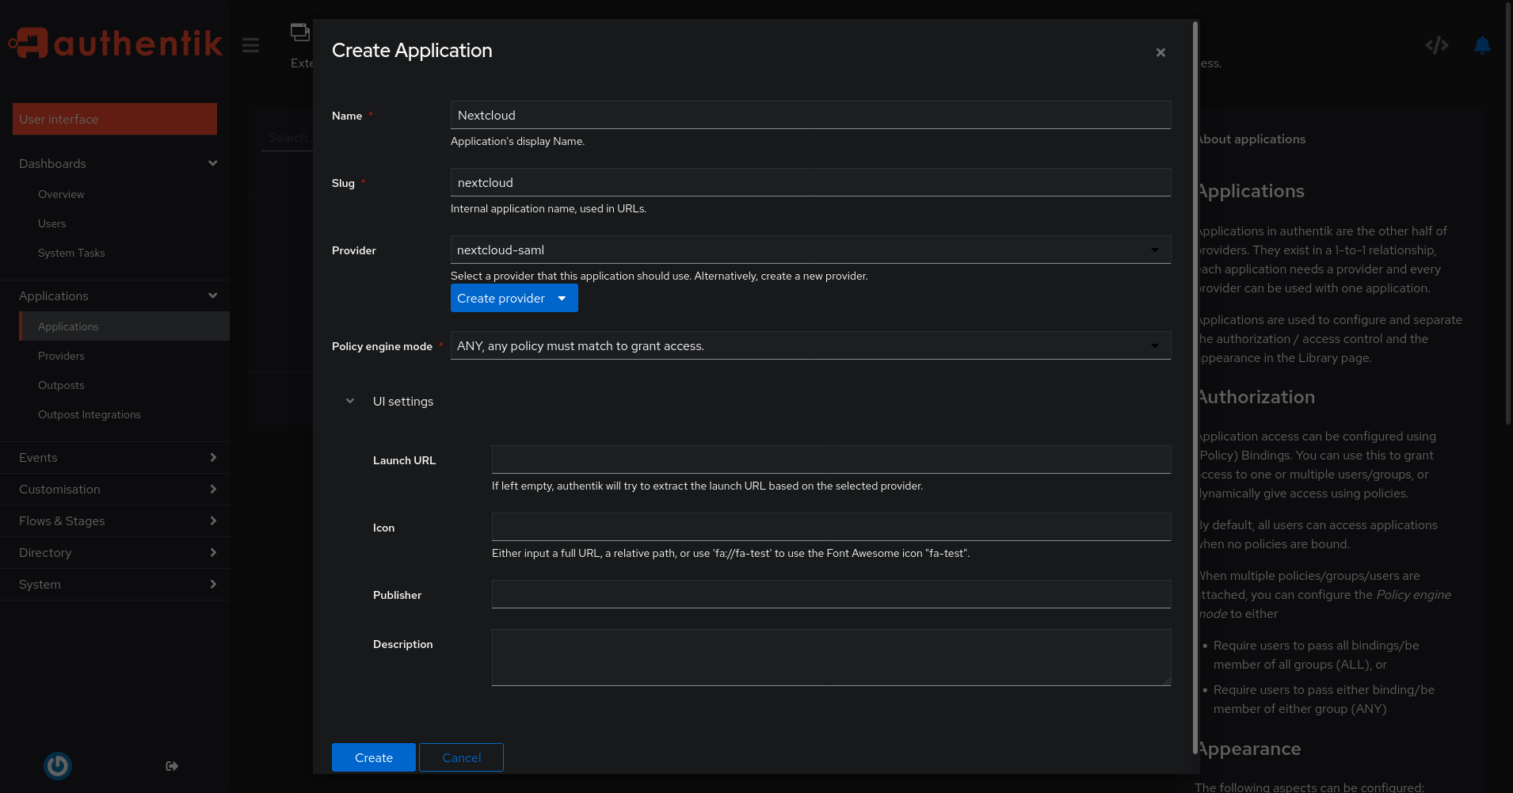The image size is (1513, 793).
Task: Collapse the UI settings section
Action: click(x=350, y=402)
